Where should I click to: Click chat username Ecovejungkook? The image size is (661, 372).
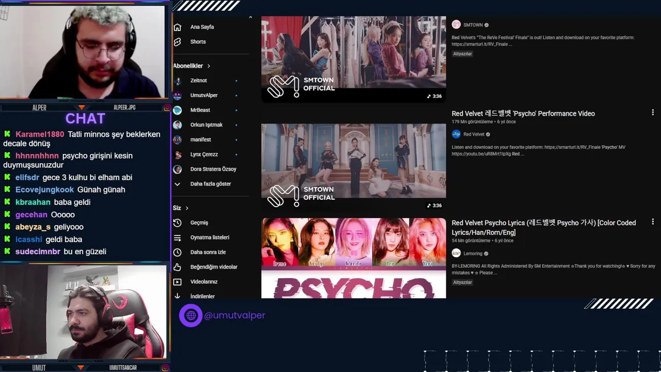click(44, 190)
